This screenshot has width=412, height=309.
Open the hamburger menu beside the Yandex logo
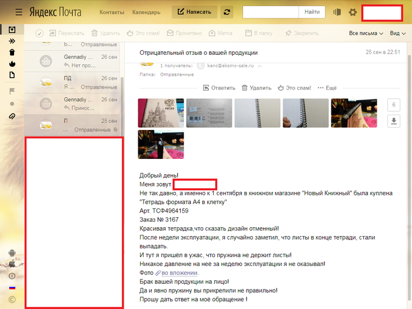pos(19,12)
